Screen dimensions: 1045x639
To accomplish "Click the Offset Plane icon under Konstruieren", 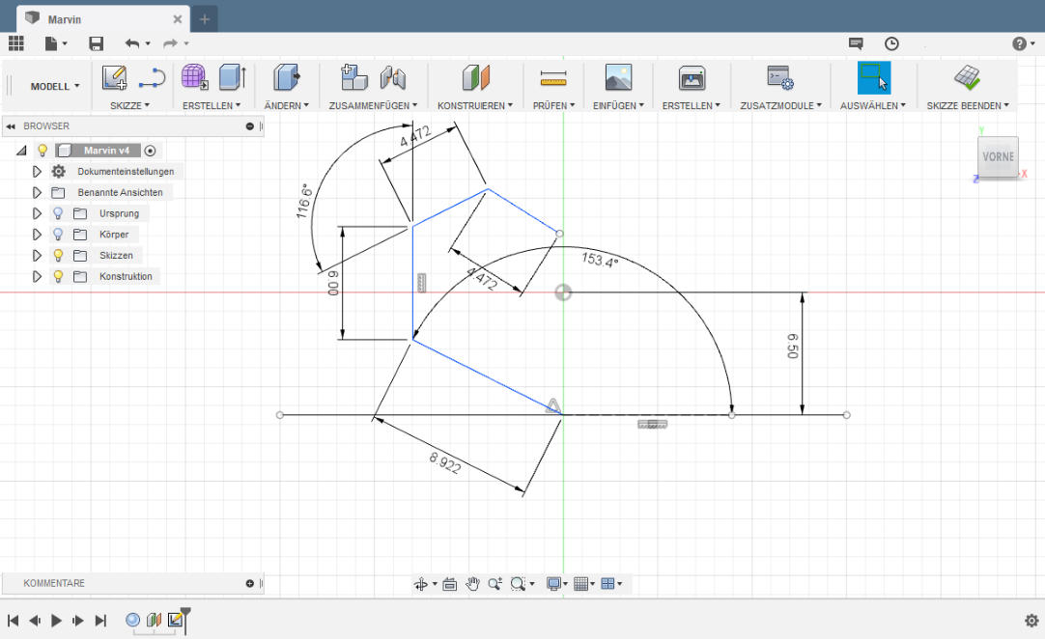I will click(476, 77).
